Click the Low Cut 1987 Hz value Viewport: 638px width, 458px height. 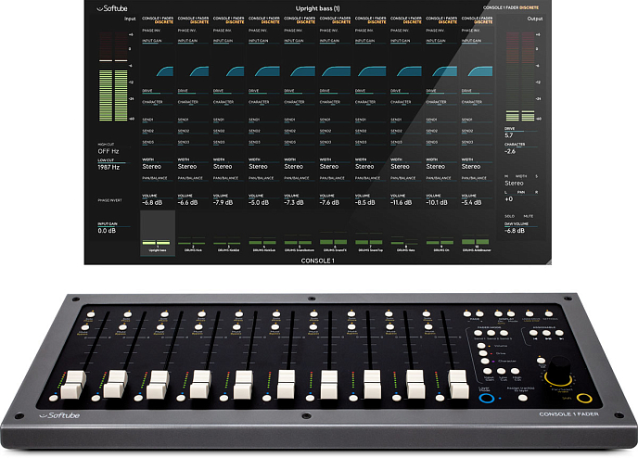pos(108,167)
